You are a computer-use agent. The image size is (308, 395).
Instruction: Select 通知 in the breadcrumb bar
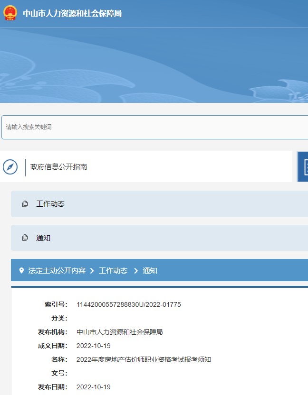coord(150,271)
